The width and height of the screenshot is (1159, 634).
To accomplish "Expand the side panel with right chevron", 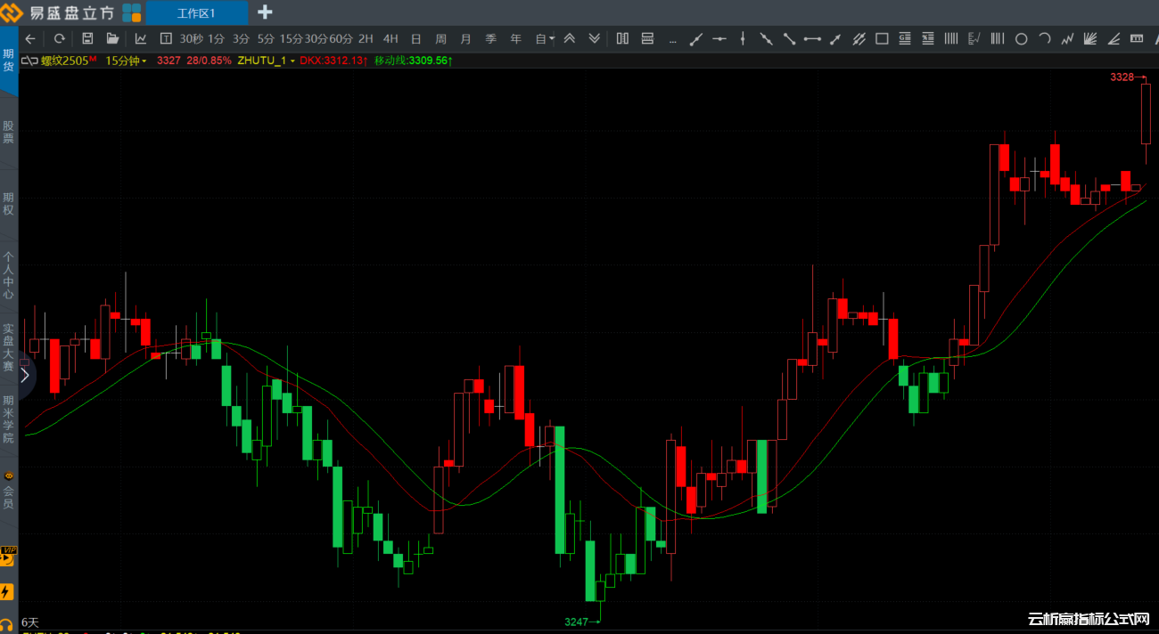I will (x=24, y=375).
